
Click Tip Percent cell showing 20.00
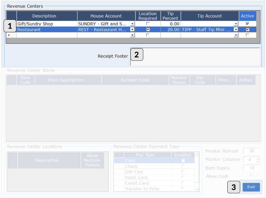pyautogui.click(x=170, y=30)
